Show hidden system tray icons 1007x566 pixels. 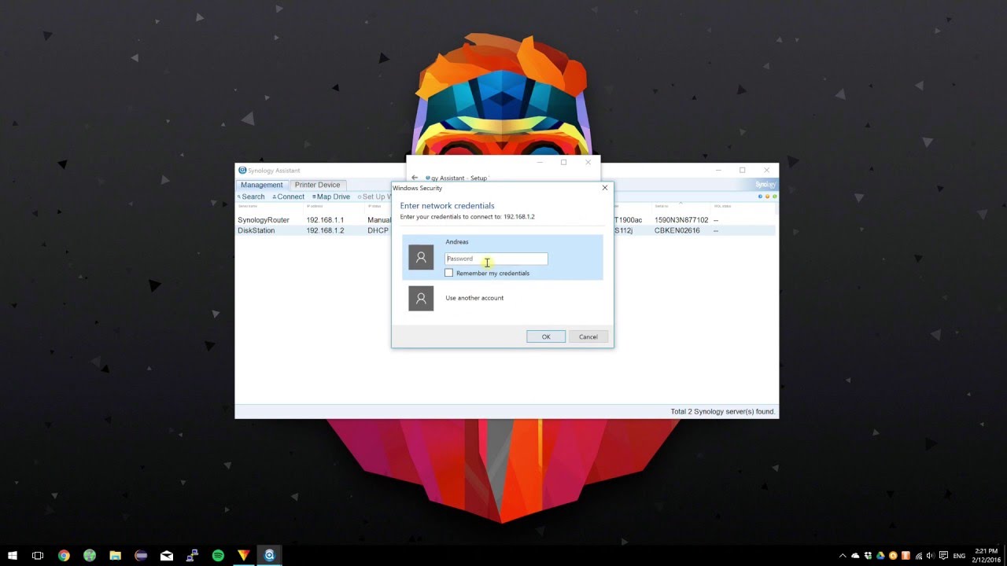[843, 556]
